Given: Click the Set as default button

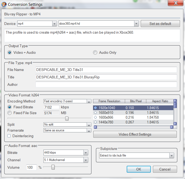Looking at the screenshot, I should 160,24.
